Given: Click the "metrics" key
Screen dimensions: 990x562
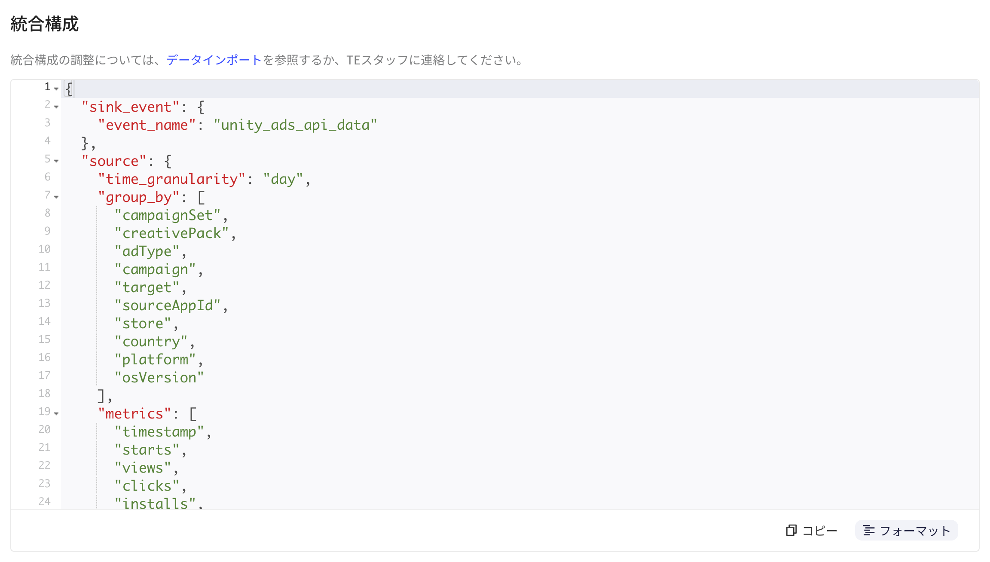Looking at the screenshot, I should [134, 414].
